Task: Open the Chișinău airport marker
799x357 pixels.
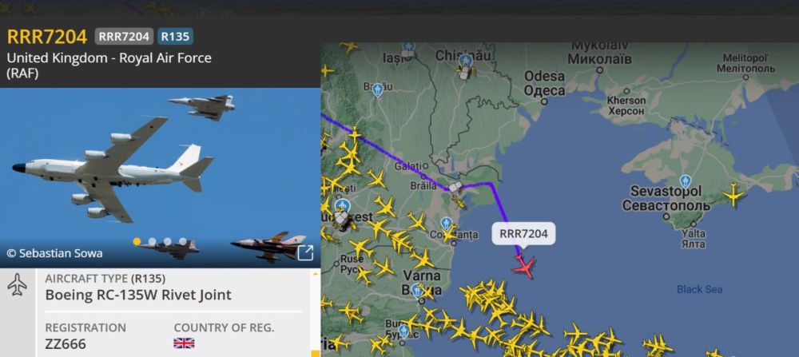Action: click(x=465, y=61)
